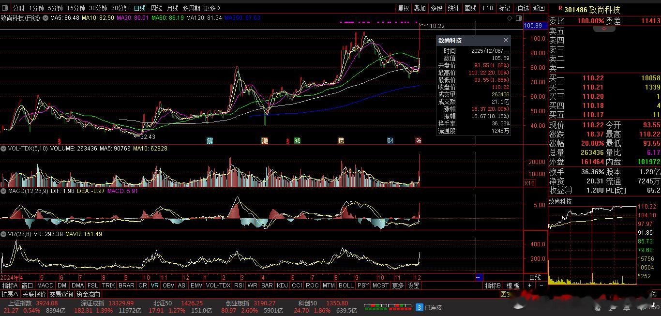
Task: Click the 财 event marker on chart
Action: pos(390,141)
